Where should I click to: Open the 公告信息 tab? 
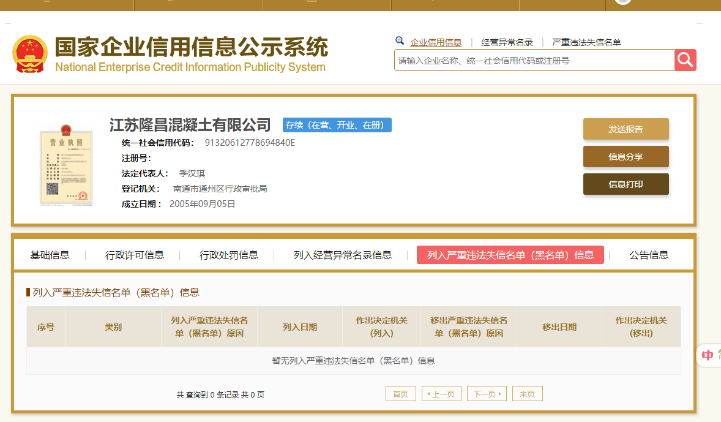click(x=649, y=255)
